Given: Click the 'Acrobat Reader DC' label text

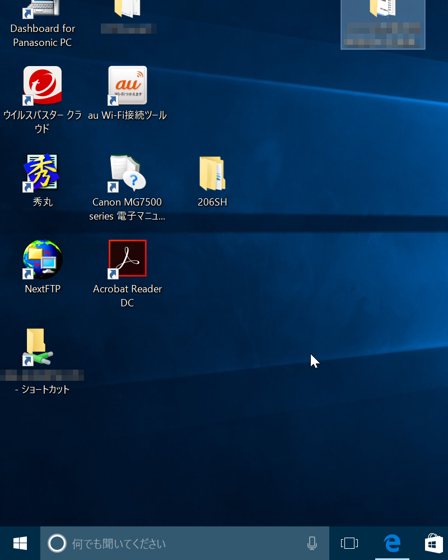Looking at the screenshot, I should tap(127, 296).
